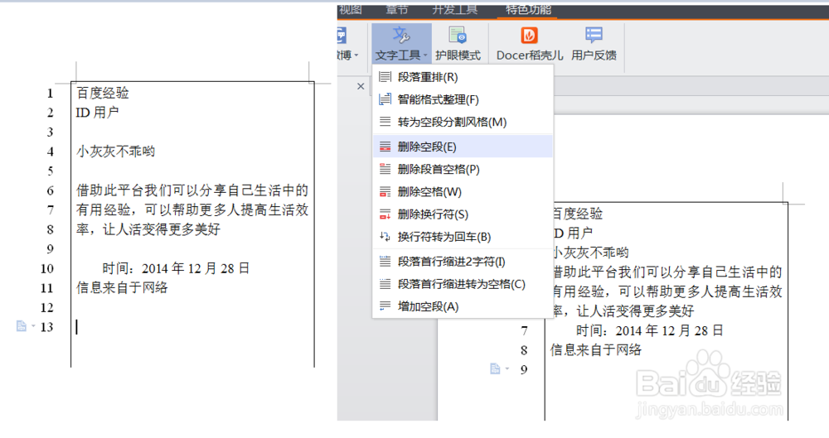
Task: Click the date line in right document
Action: point(649,330)
